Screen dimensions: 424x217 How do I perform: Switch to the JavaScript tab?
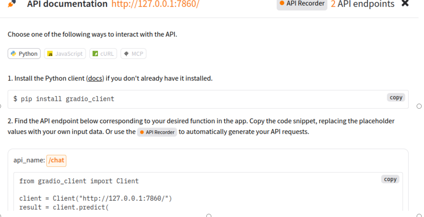[65, 54]
